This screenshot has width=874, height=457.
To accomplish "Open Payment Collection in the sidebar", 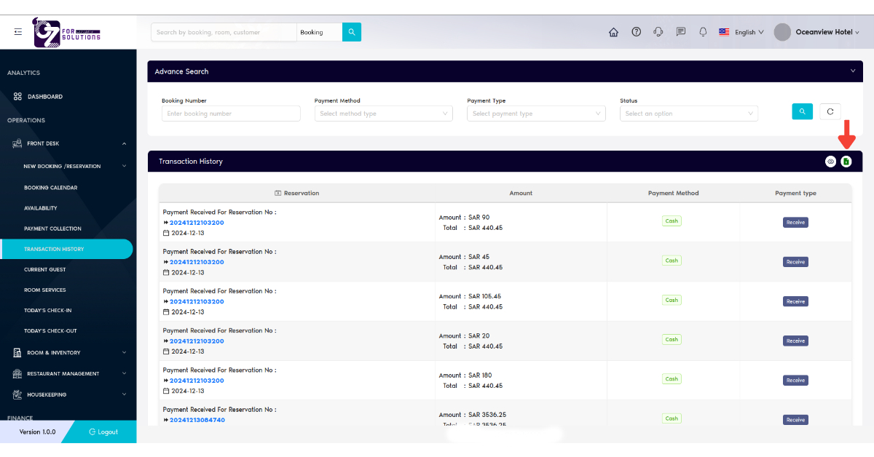I will click(52, 228).
